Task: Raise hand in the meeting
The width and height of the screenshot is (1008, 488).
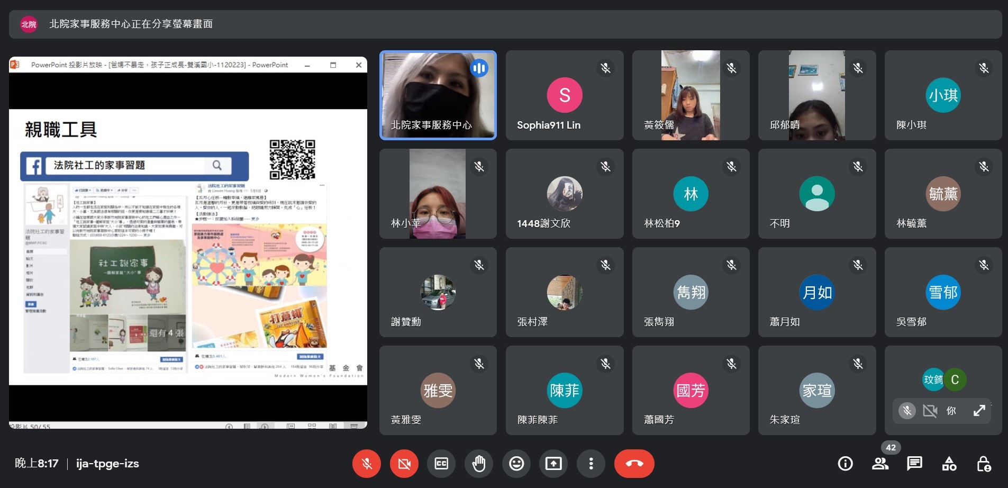Action: 479,464
